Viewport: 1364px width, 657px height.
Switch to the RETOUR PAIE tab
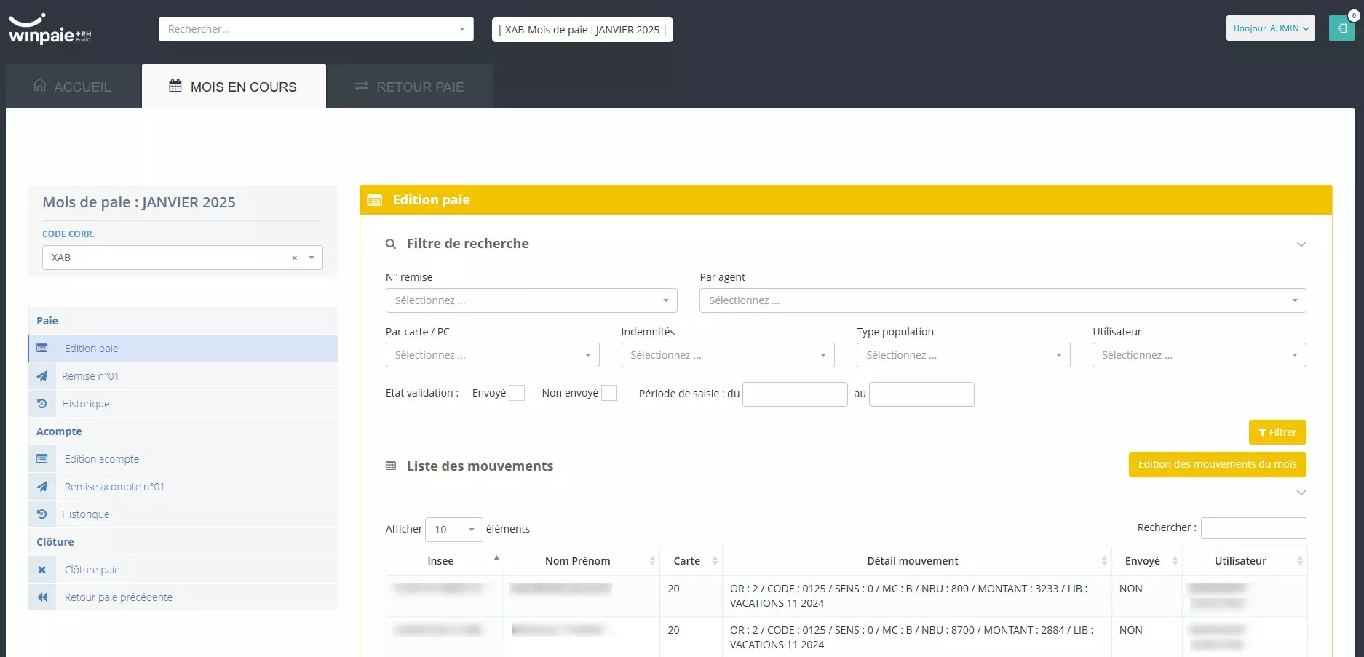point(411,87)
